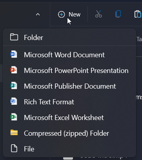Viewport: 142px width, 160px height.
Task: Click the plus circle icon beside New
Action: (x=61, y=15)
